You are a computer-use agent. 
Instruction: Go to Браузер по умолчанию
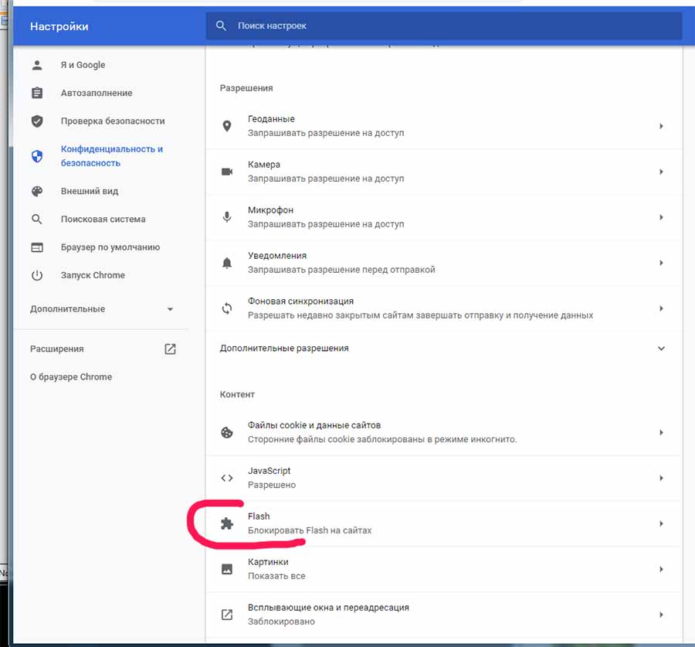[110, 247]
